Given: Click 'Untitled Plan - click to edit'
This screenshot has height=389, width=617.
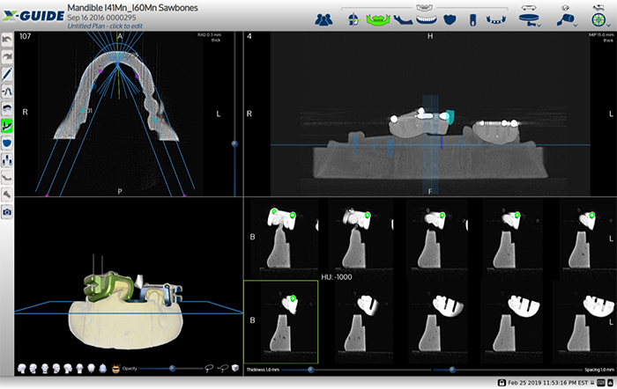Looking at the screenshot, I should coord(106,26).
